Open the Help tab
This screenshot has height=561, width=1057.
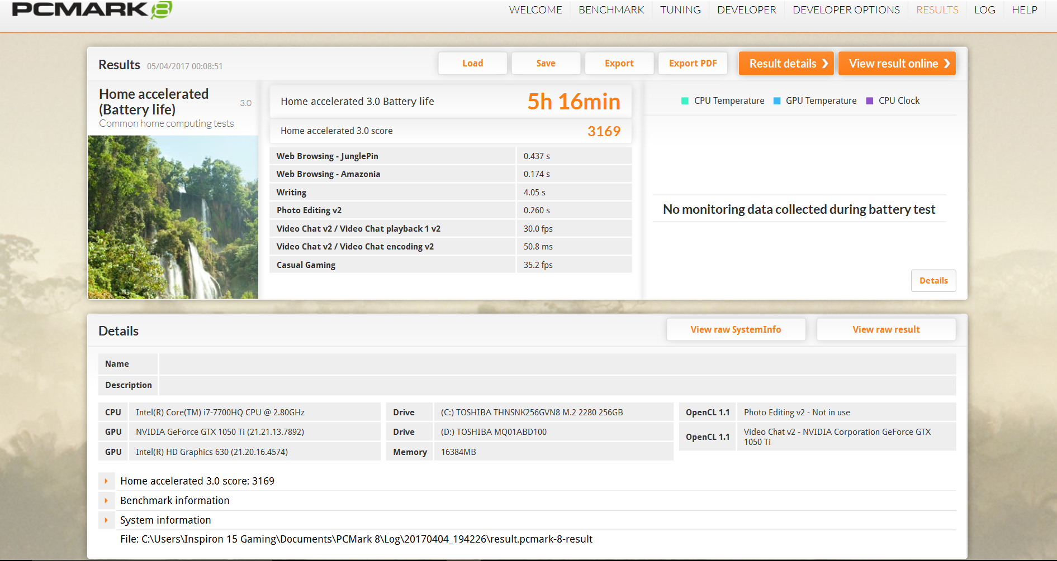point(1024,10)
